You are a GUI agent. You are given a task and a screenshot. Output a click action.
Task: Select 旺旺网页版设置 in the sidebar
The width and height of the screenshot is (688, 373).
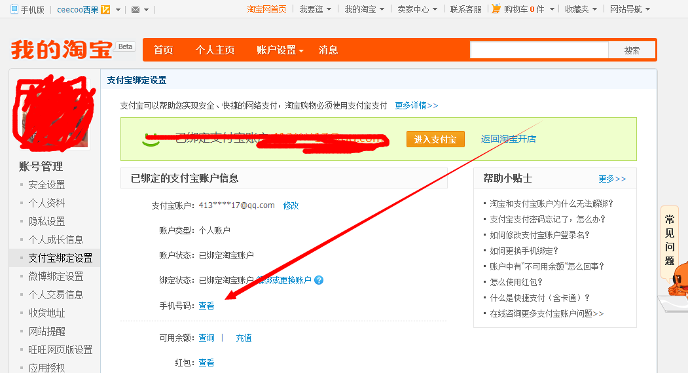[x=60, y=349]
